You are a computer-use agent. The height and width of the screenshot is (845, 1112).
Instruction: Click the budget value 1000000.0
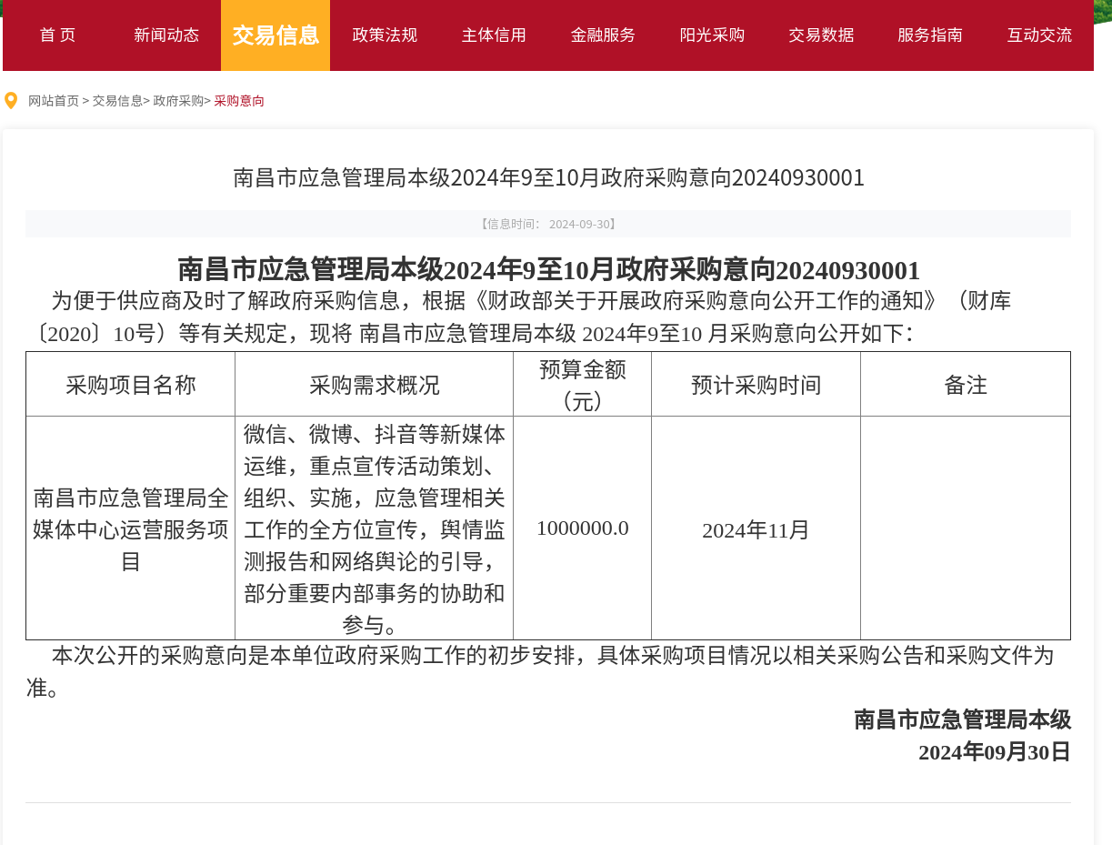pyautogui.click(x=583, y=528)
